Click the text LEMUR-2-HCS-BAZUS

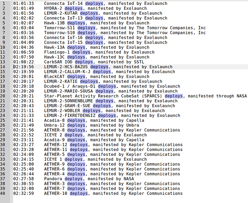66,67
